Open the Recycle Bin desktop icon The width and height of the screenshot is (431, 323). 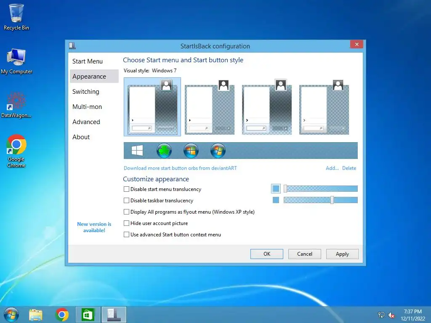click(16, 17)
